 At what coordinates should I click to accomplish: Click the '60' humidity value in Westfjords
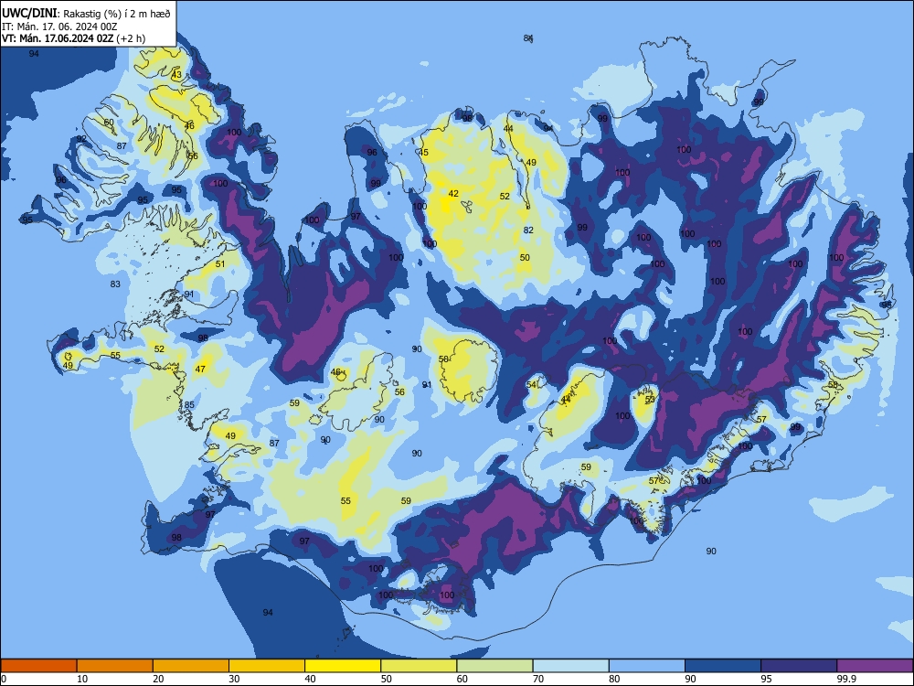[109, 122]
